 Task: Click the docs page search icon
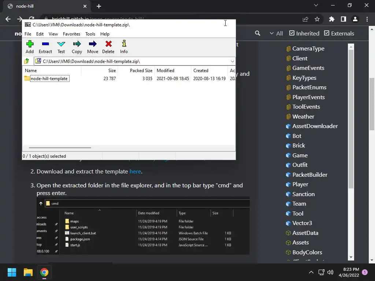257,33
